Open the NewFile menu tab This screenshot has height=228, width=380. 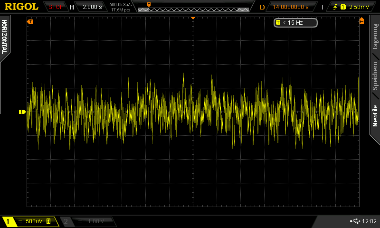tap(375, 116)
